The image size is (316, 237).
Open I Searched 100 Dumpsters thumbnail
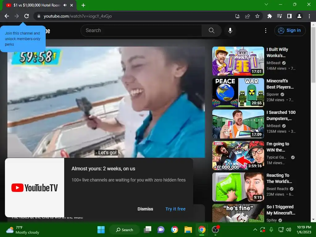(238, 124)
